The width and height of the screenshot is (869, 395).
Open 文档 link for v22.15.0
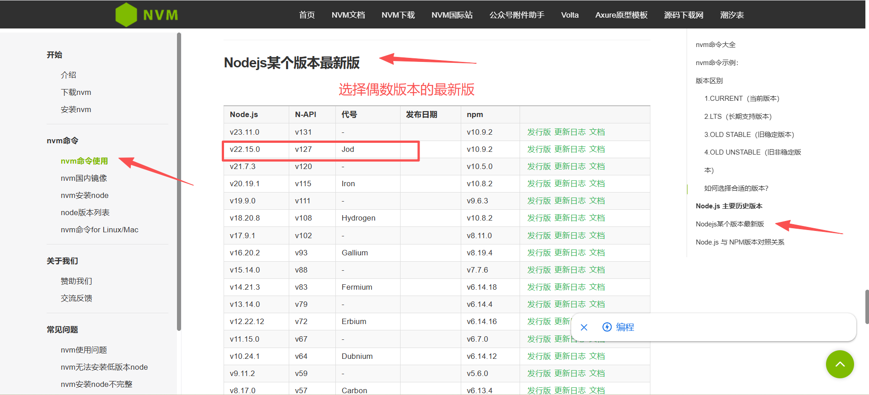pos(597,149)
